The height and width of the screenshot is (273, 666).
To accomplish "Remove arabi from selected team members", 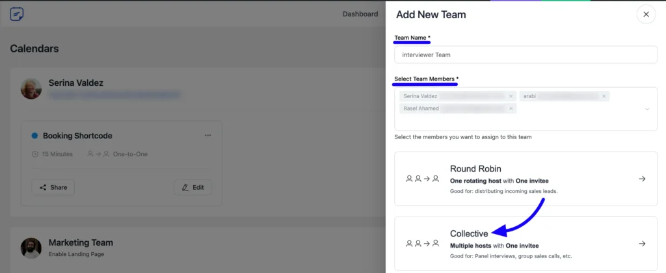I will (x=604, y=96).
